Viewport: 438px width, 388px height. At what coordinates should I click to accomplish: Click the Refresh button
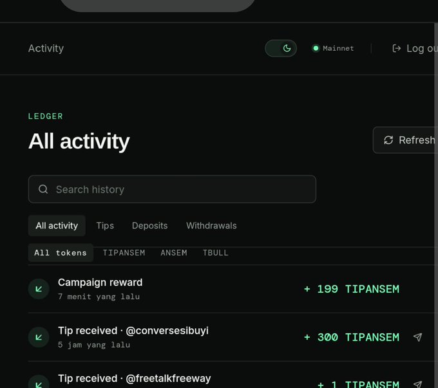pos(405,140)
